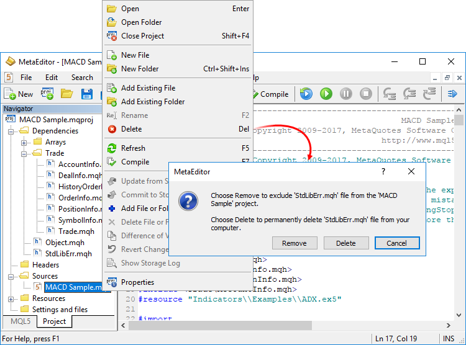
Task: Start debugging on history data icon
Action: (x=306, y=94)
